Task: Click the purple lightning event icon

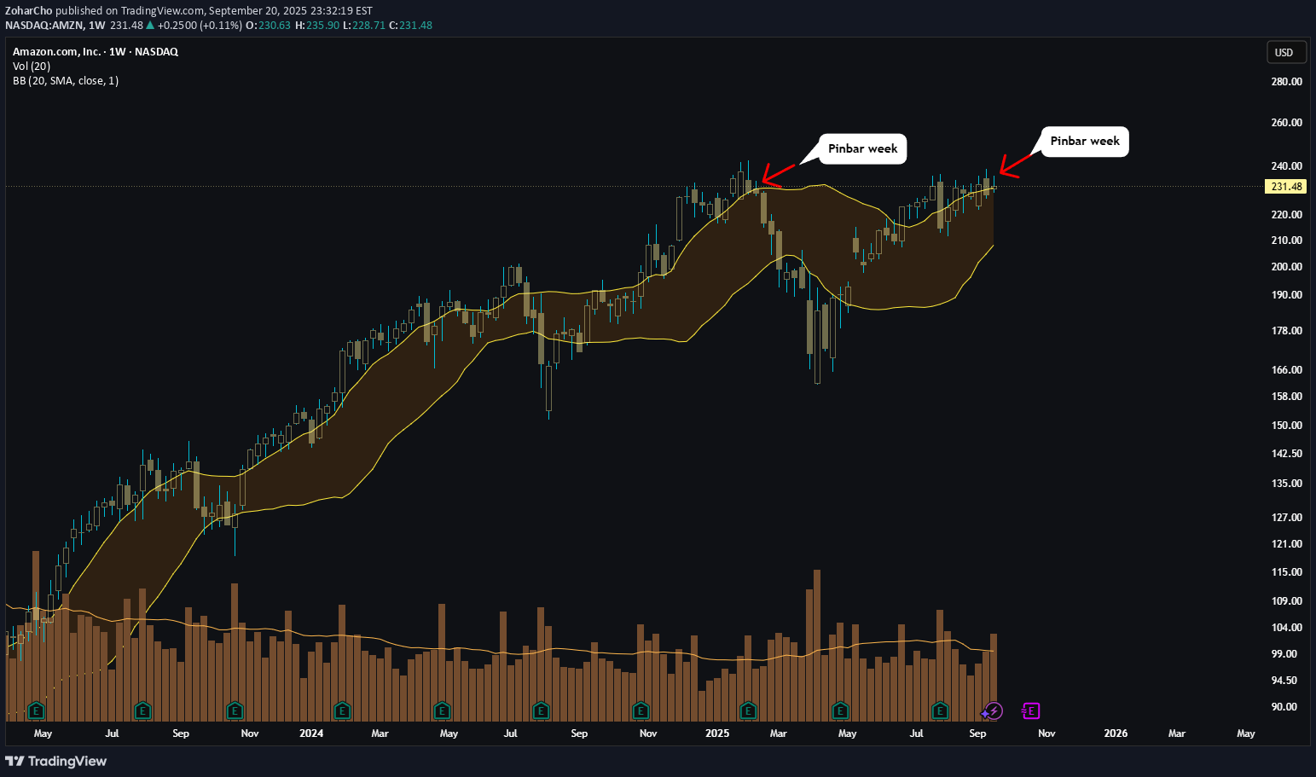Action: coord(992,710)
